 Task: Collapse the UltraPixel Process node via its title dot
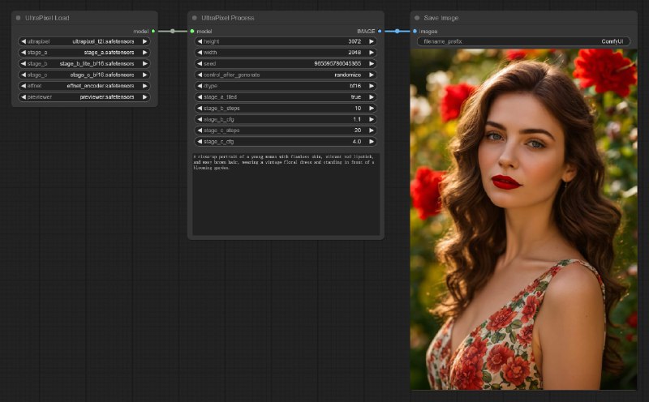pos(195,18)
